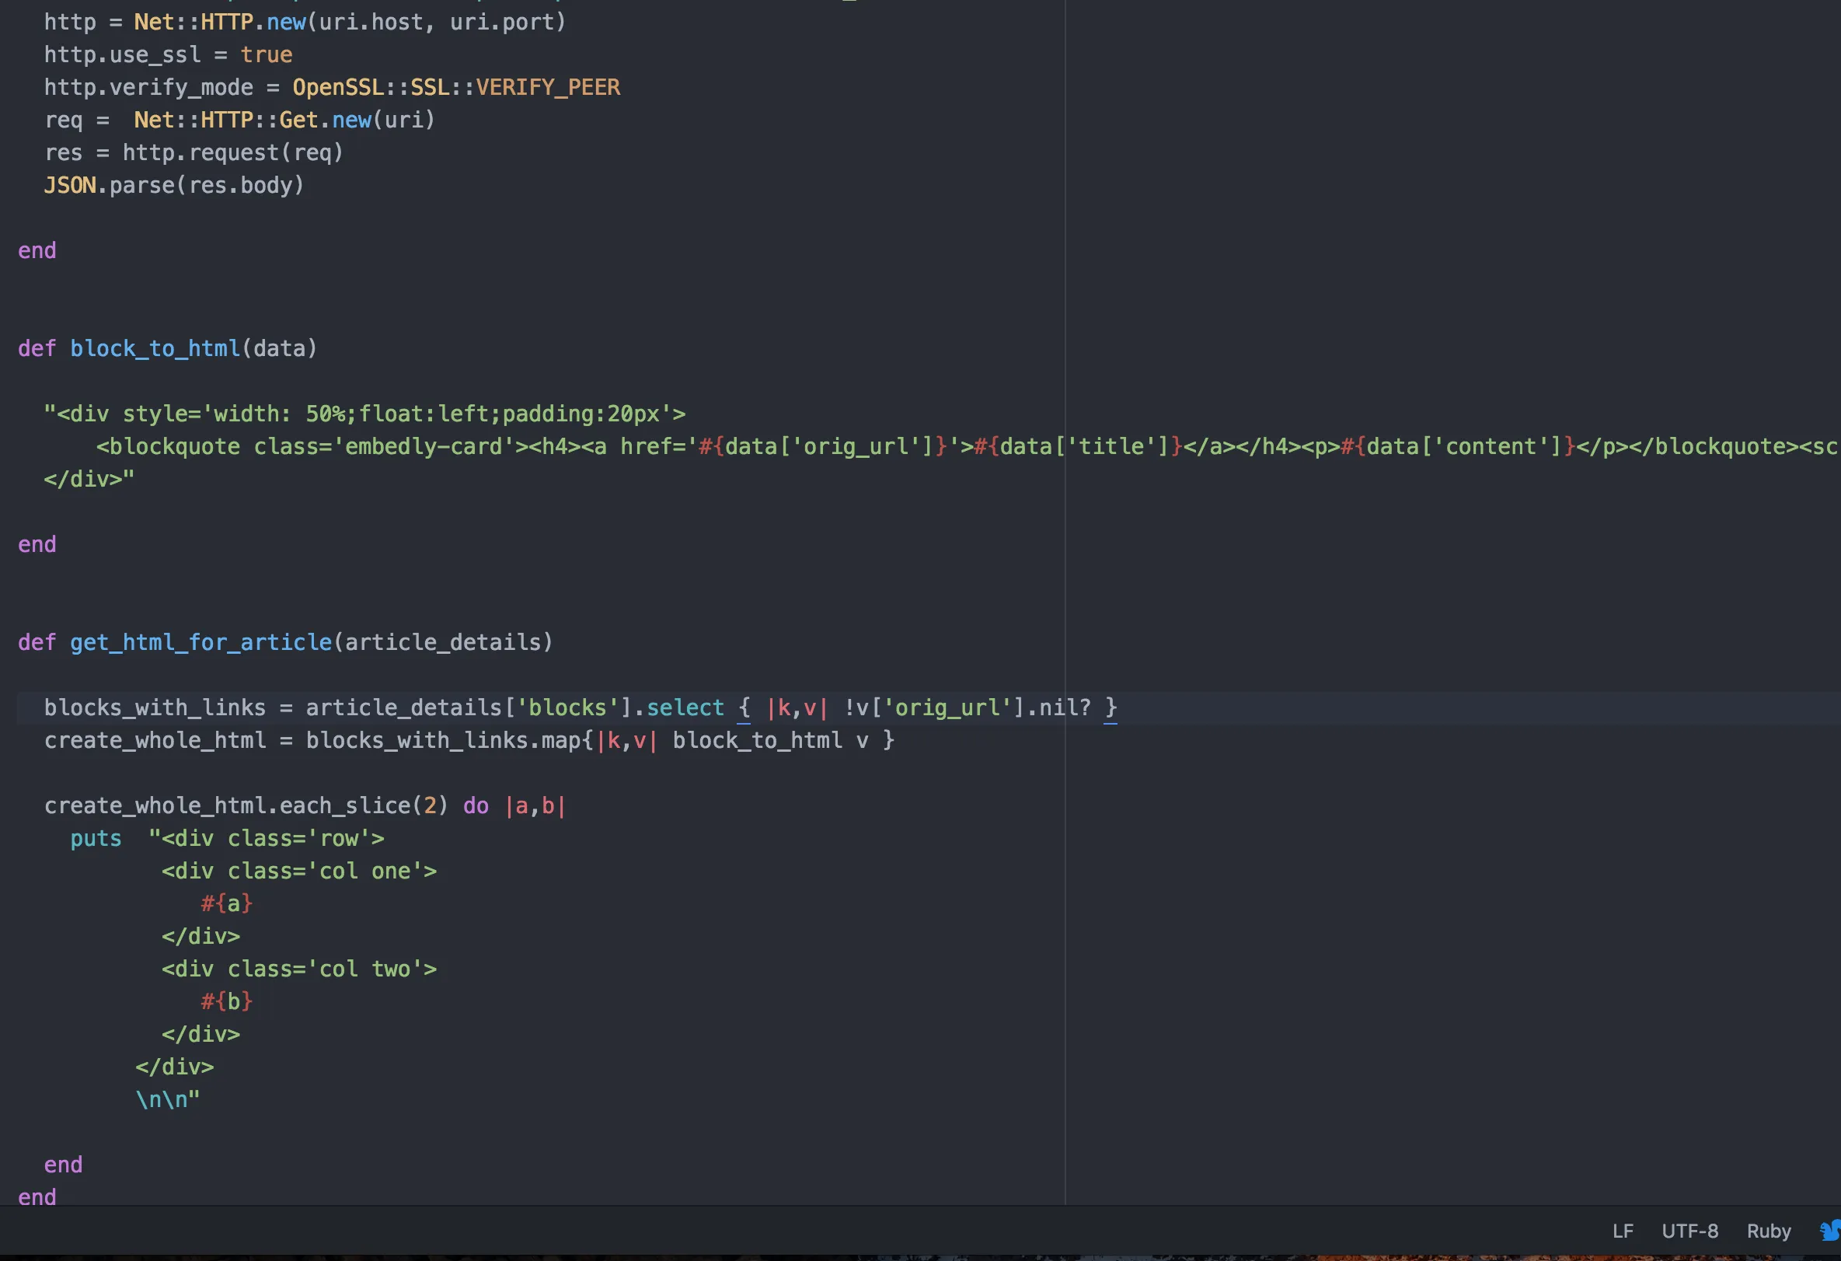
Task: Click data['orig_url'] in the href attribute
Action: 824,446
